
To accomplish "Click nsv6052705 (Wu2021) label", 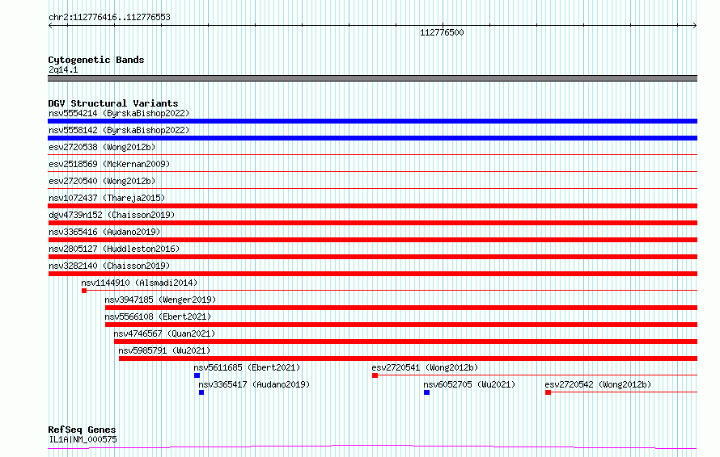I will 469,384.
